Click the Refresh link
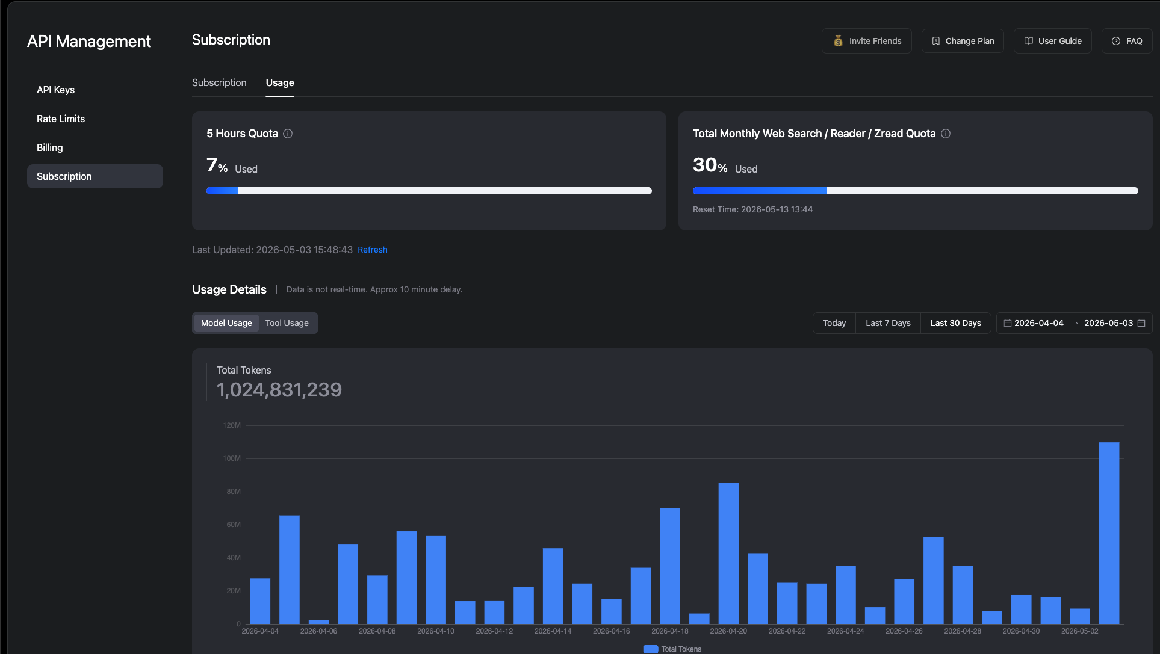 click(x=373, y=250)
